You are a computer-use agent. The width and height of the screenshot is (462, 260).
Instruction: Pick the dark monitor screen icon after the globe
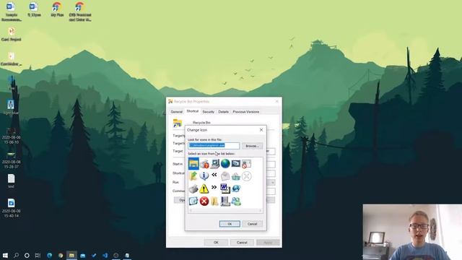pyautogui.click(x=236, y=164)
